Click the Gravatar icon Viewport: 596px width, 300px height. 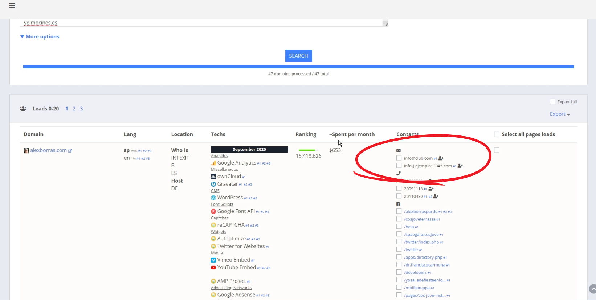pyautogui.click(x=213, y=184)
